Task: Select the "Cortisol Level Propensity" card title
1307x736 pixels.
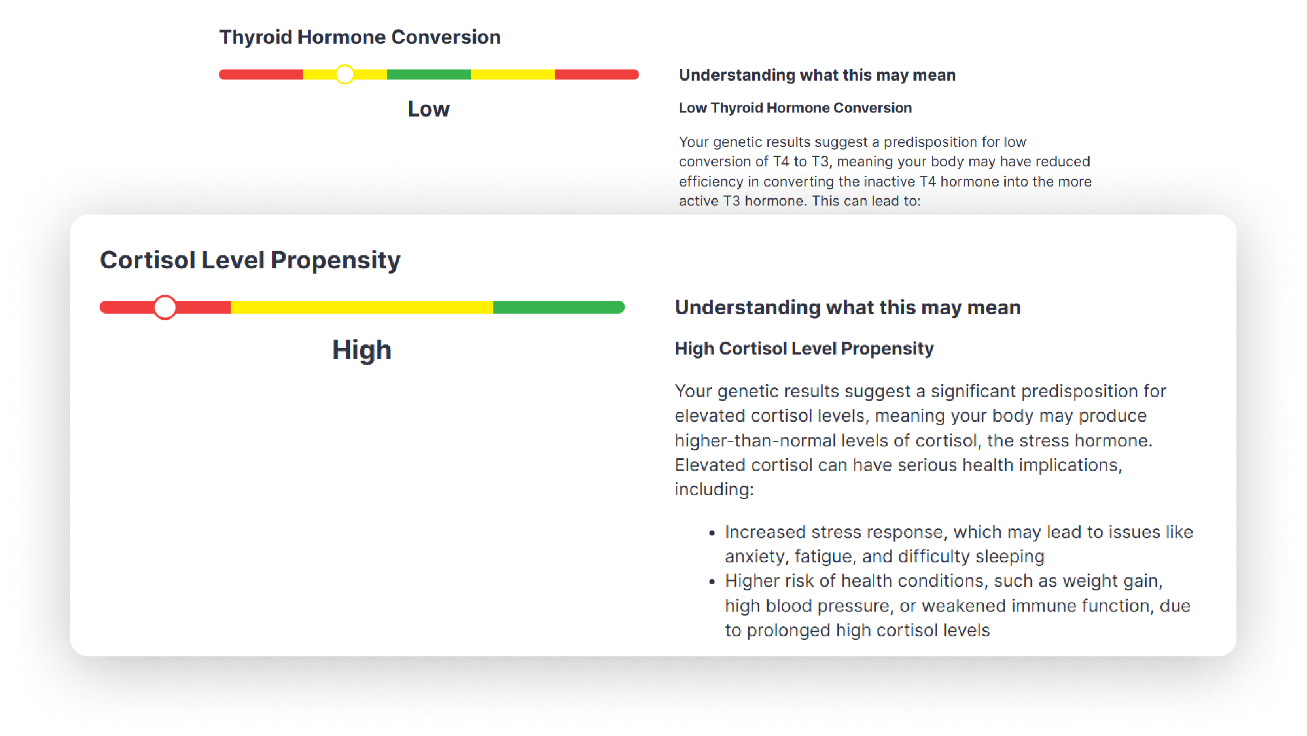Action: (250, 260)
